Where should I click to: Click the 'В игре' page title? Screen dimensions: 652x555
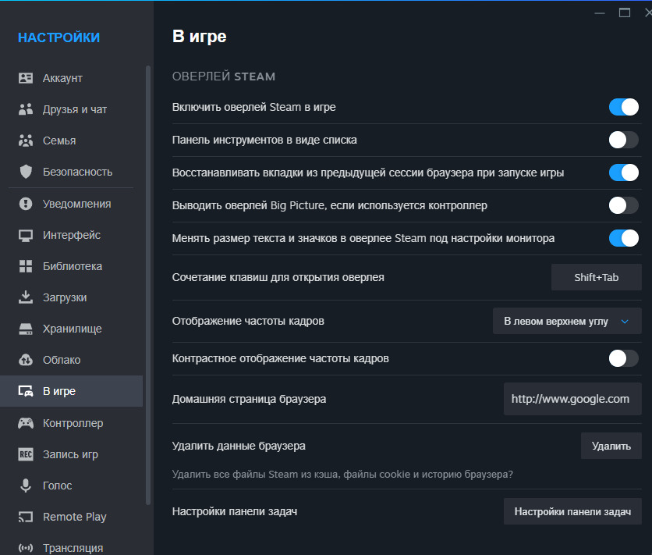click(x=199, y=37)
